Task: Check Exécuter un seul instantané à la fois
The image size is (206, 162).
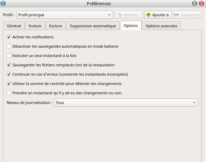Action: tap(9, 56)
